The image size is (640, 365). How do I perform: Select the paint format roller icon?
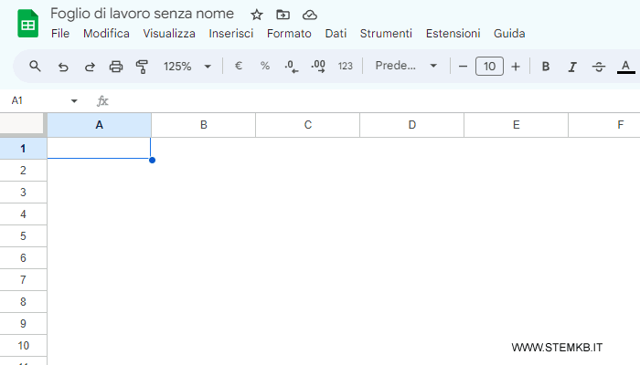tap(142, 66)
